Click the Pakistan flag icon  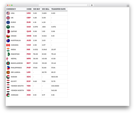(9, 54)
